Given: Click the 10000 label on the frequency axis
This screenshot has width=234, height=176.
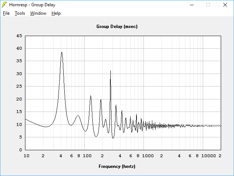Looking at the screenshot, I should click(x=209, y=156).
